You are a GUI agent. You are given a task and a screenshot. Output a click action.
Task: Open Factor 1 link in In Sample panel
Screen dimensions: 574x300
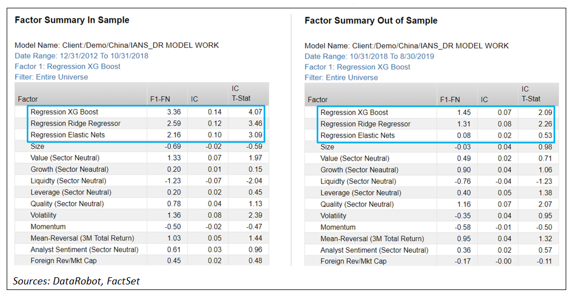tap(67, 66)
